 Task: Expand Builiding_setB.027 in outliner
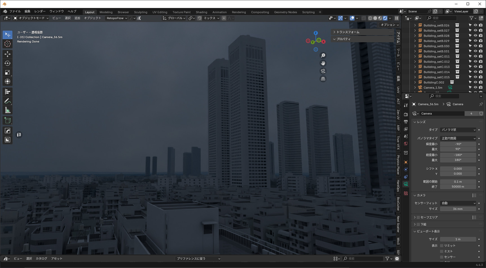415,30
